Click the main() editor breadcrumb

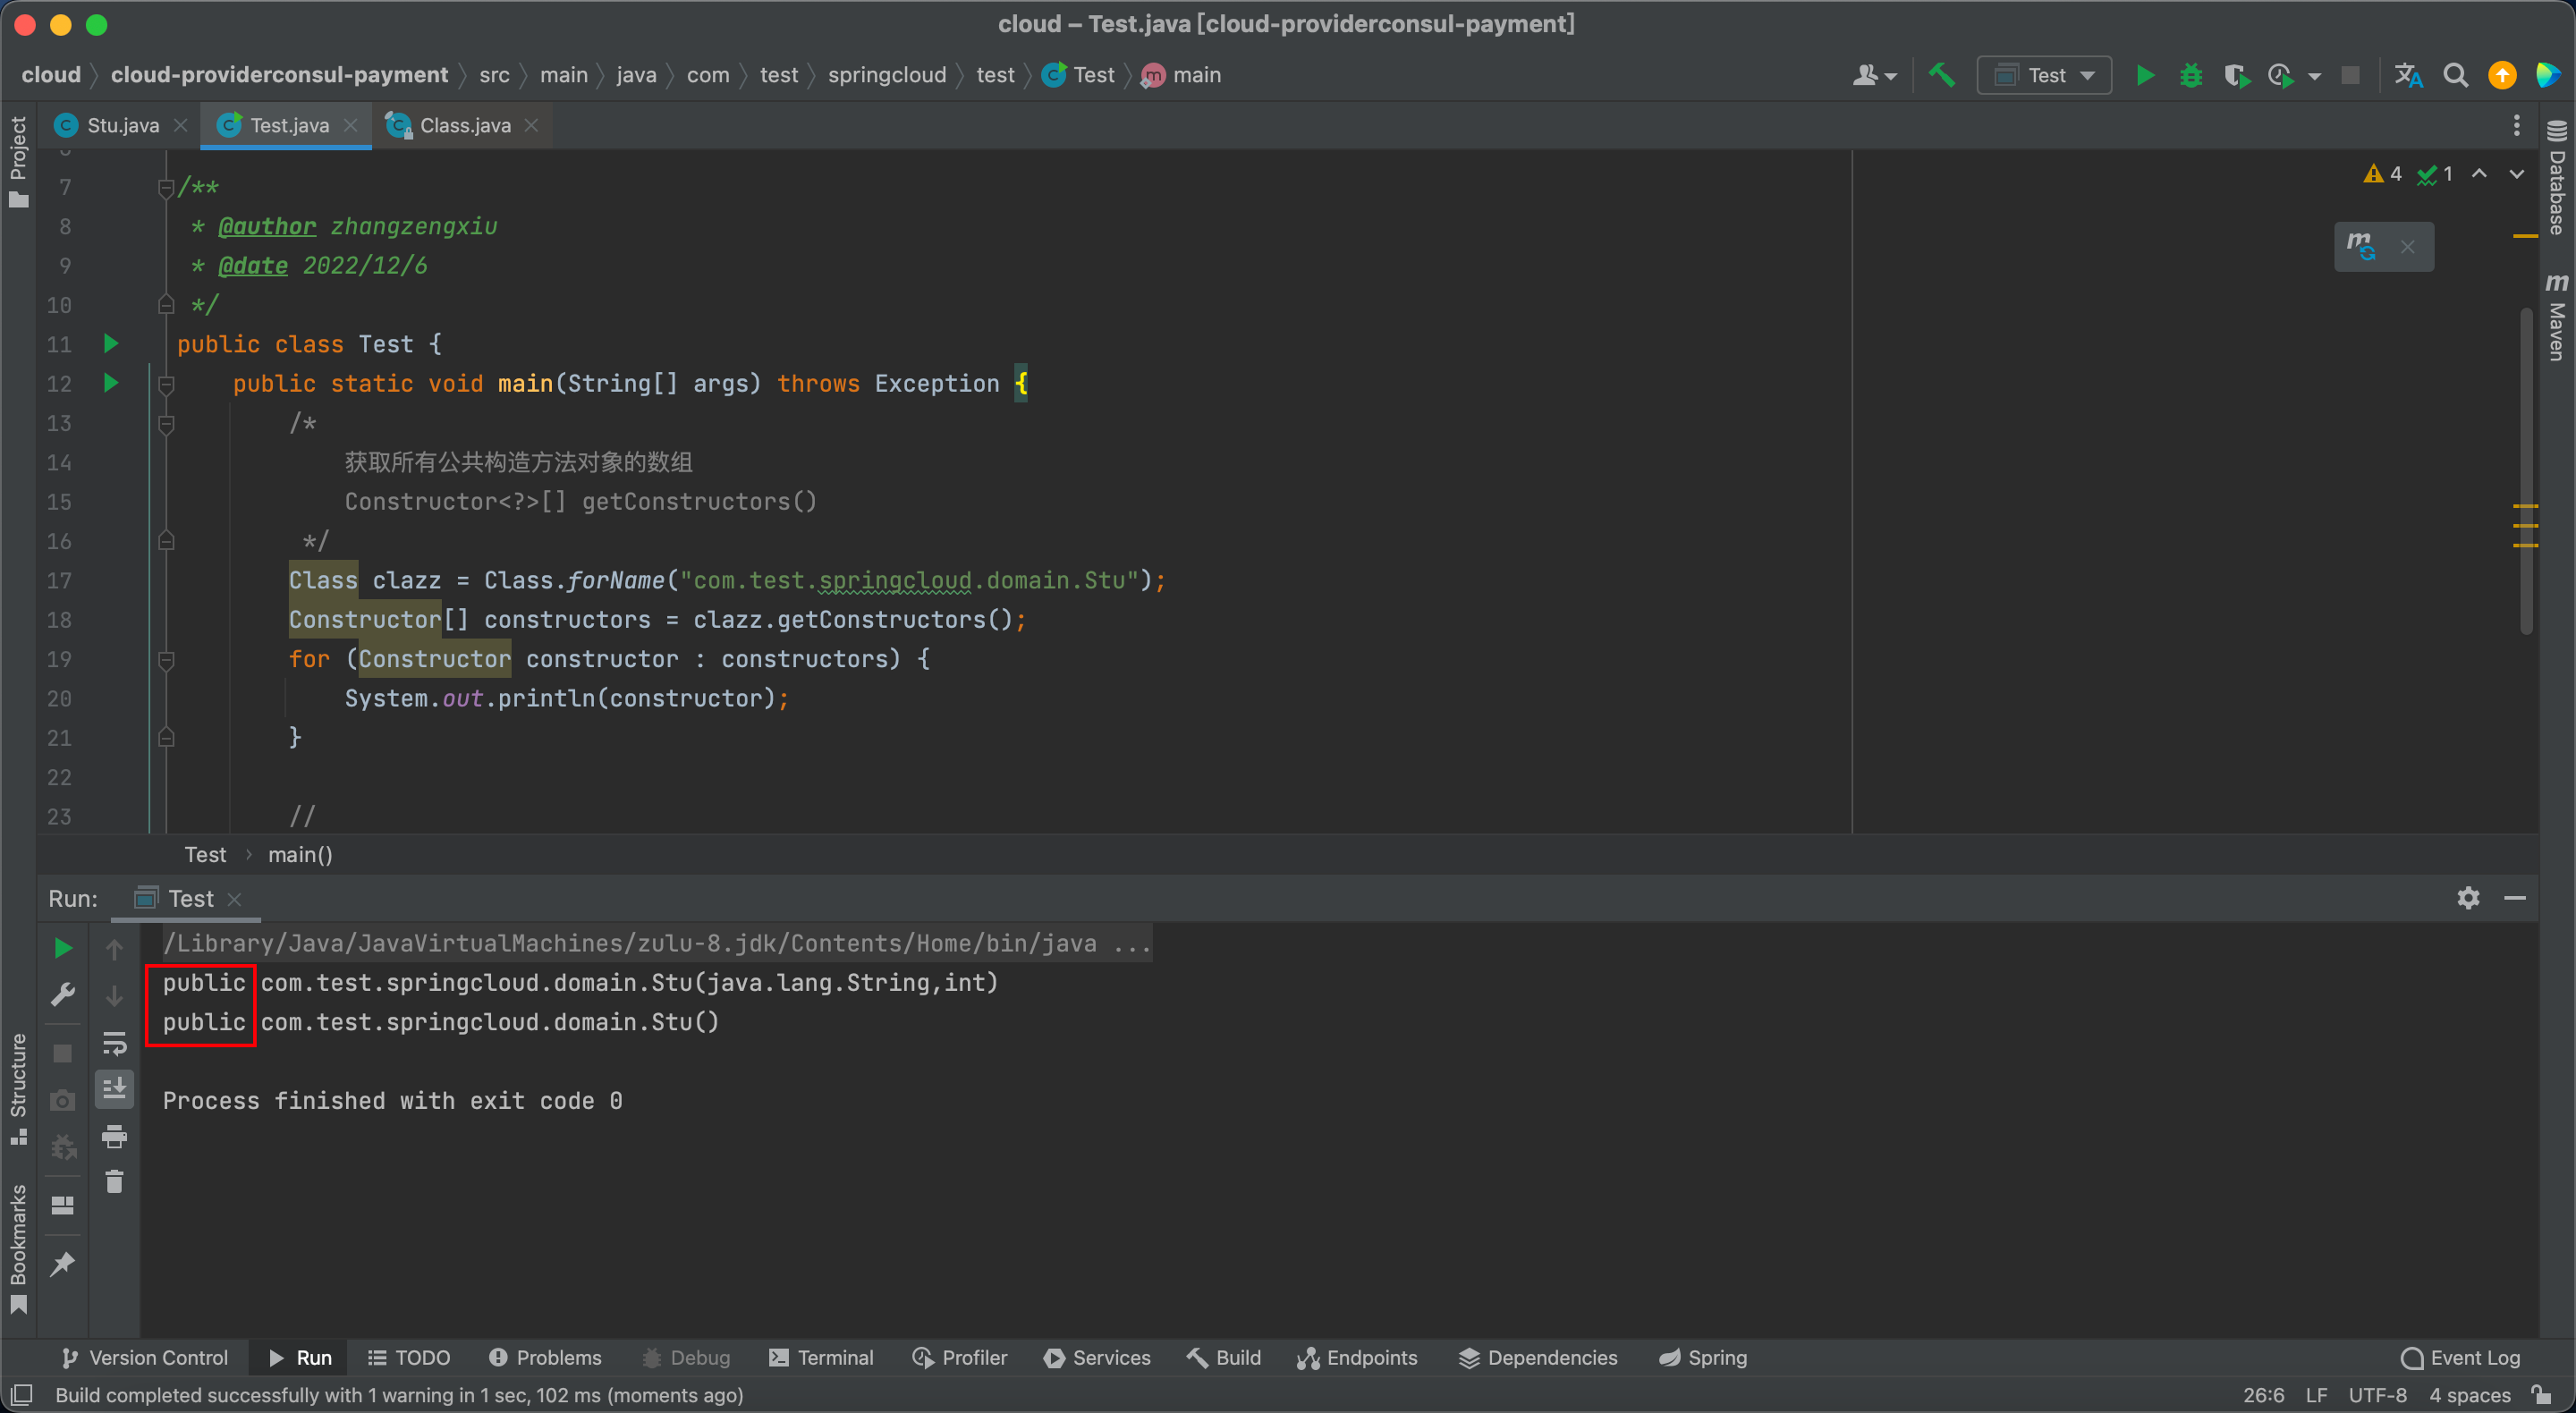pos(300,854)
